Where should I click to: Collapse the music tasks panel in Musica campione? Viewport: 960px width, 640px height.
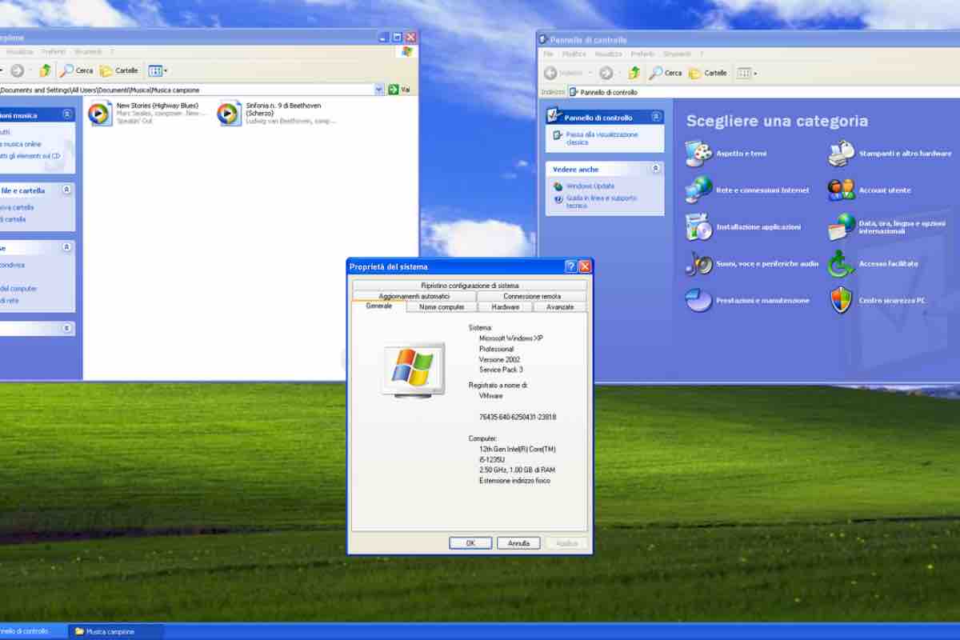pyautogui.click(x=67, y=114)
